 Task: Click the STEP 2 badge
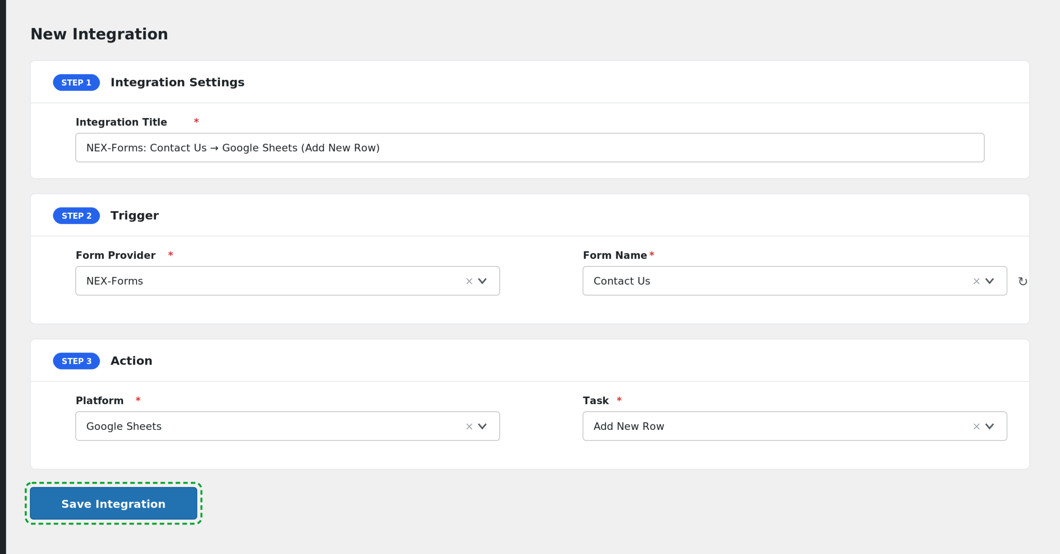tap(76, 216)
